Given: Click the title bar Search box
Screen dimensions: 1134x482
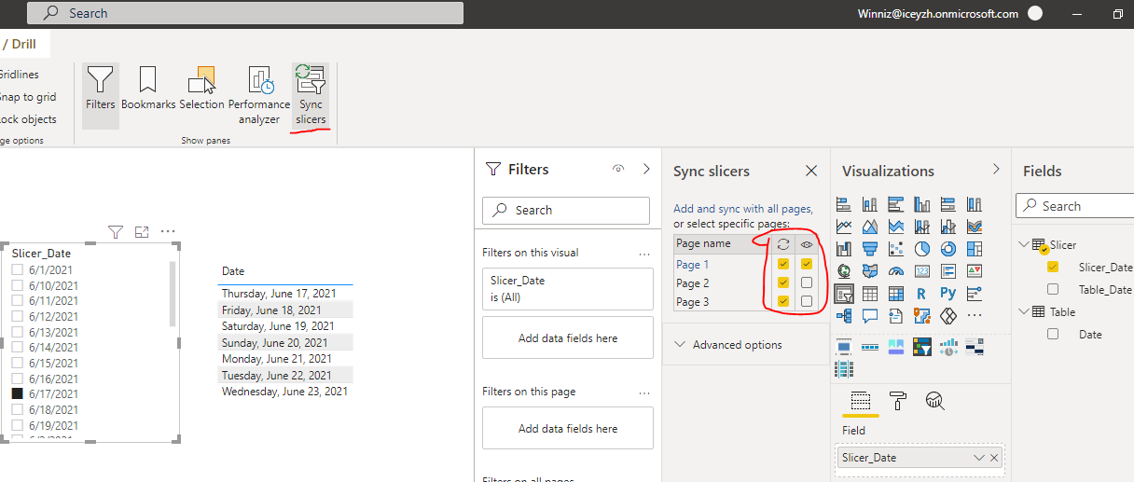Looking at the screenshot, I should [x=245, y=13].
